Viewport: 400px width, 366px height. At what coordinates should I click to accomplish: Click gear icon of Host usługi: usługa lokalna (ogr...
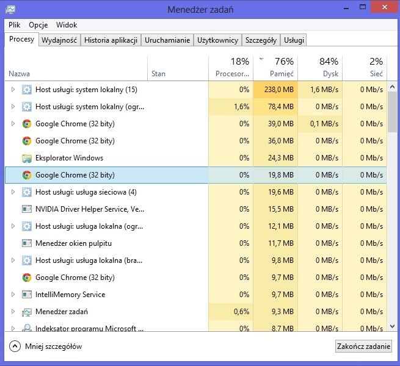point(27,226)
